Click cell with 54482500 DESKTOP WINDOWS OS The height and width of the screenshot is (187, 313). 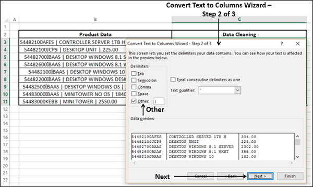pyautogui.click(x=73, y=87)
